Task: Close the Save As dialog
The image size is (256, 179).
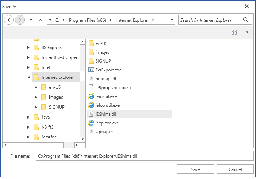Action: 247,6
